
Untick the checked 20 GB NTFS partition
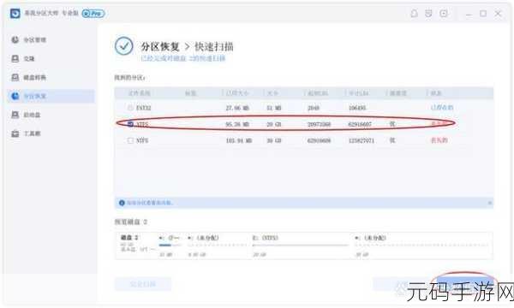tap(130, 124)
